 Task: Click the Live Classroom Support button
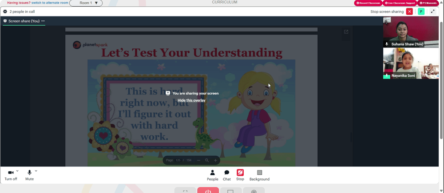click(400, 3)
